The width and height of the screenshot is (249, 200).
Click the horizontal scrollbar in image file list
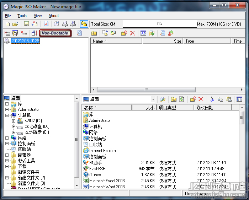click(167, 90)
